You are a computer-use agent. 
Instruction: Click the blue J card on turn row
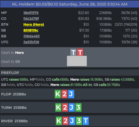coord(72,107)
